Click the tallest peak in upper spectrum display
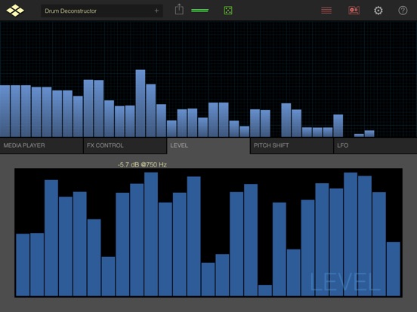 (x=141, y=103)
